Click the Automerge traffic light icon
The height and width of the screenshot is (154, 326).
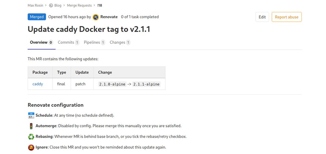pyautogui.click(x=31, y=126)
